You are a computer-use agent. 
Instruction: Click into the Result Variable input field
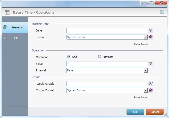click(107, 84)
